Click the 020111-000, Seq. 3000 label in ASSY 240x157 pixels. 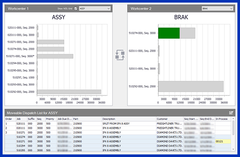(21, 35)
